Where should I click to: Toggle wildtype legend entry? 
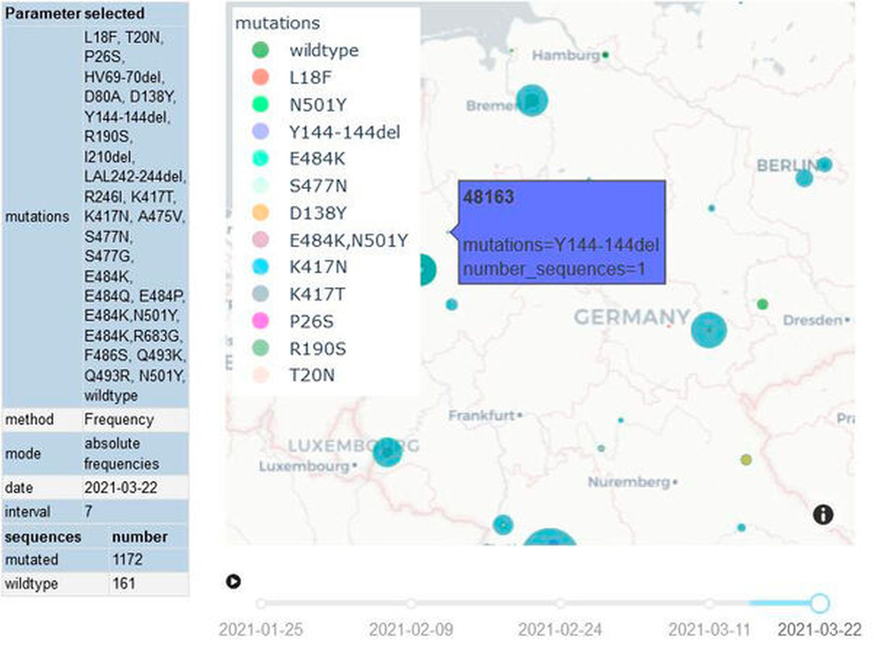coord(323,50)
